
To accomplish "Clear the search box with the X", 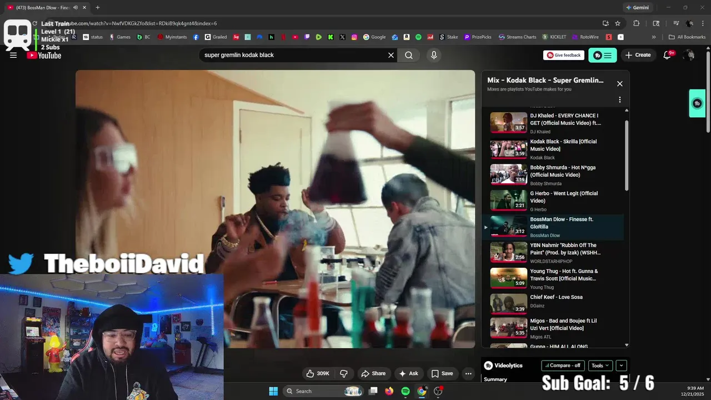I will [x=391, y=55].
